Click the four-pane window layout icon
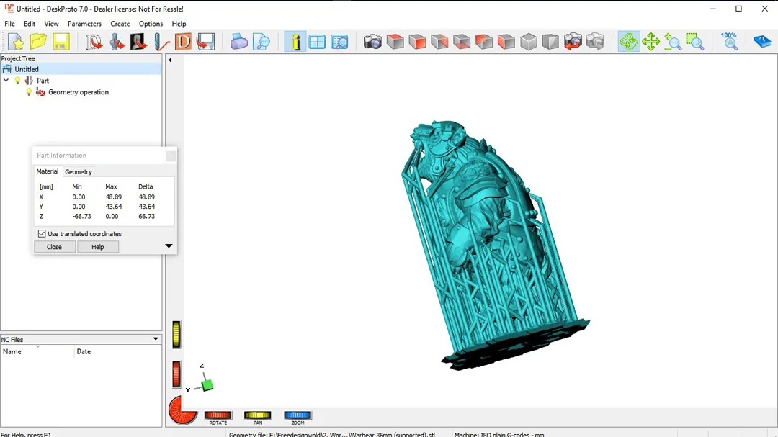778x437 pixels. point(317,42)
